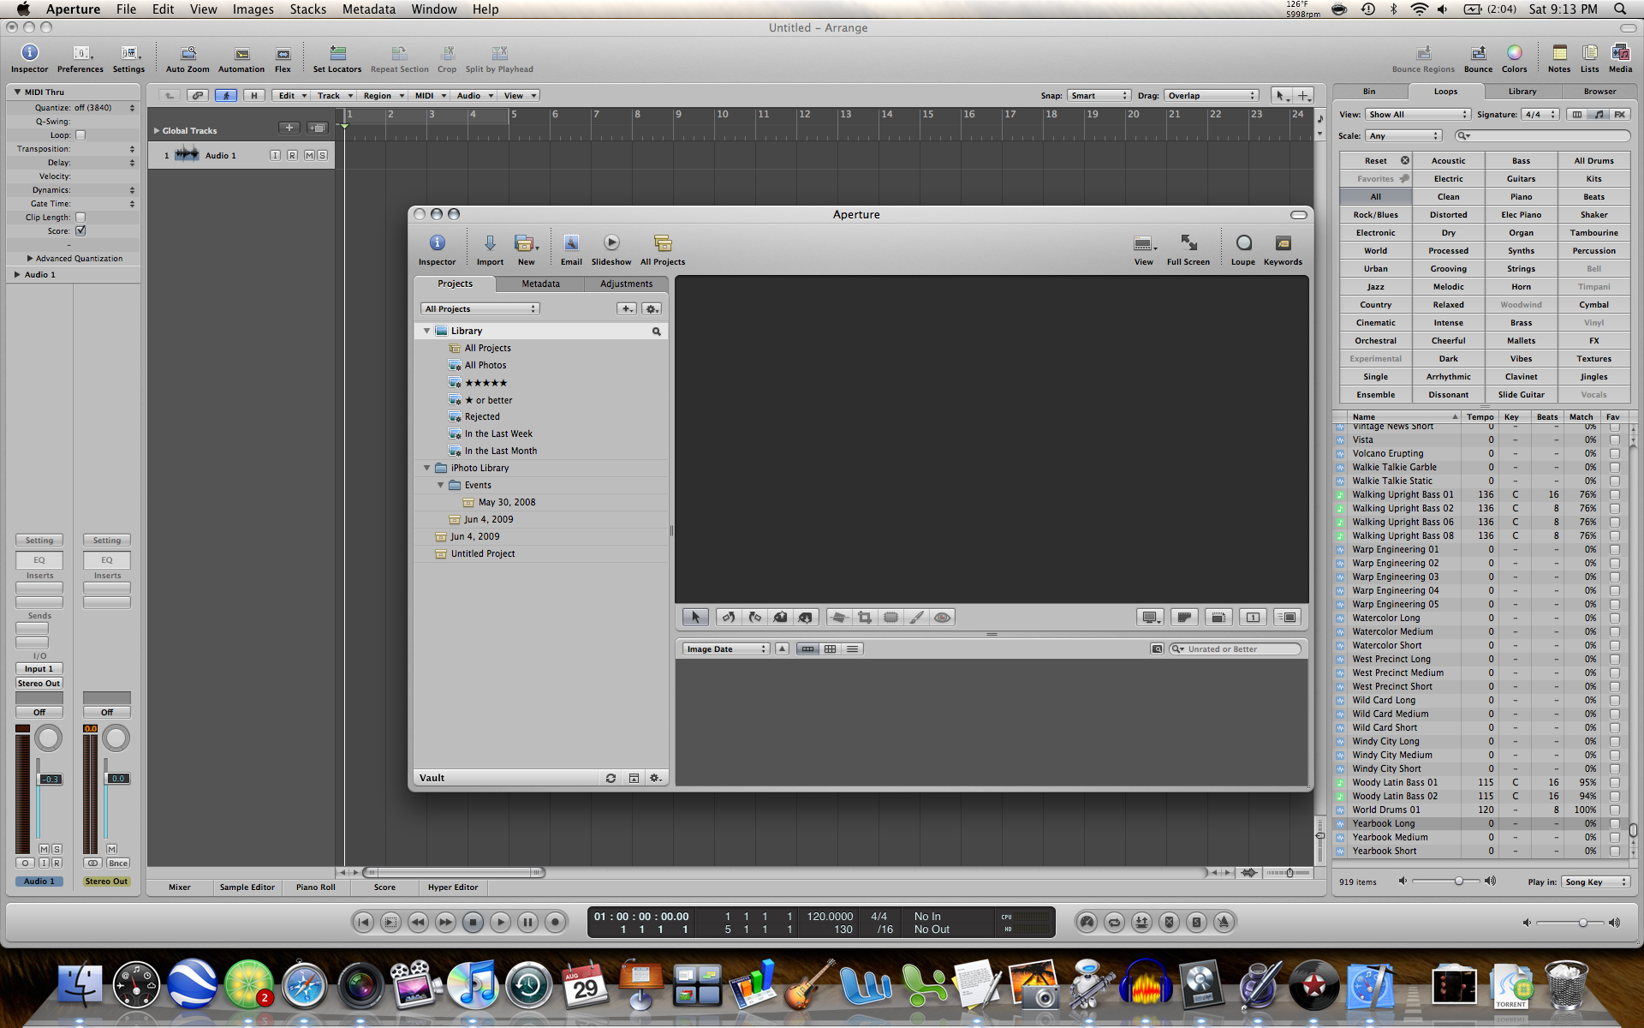Switch to the Loops tab
The image size is (1644, 1028).
pos(1445,92)
